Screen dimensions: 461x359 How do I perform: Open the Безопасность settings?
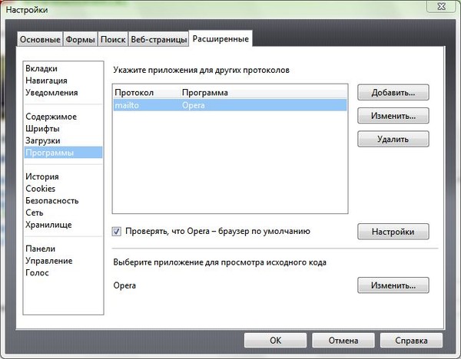pos(63,200)
